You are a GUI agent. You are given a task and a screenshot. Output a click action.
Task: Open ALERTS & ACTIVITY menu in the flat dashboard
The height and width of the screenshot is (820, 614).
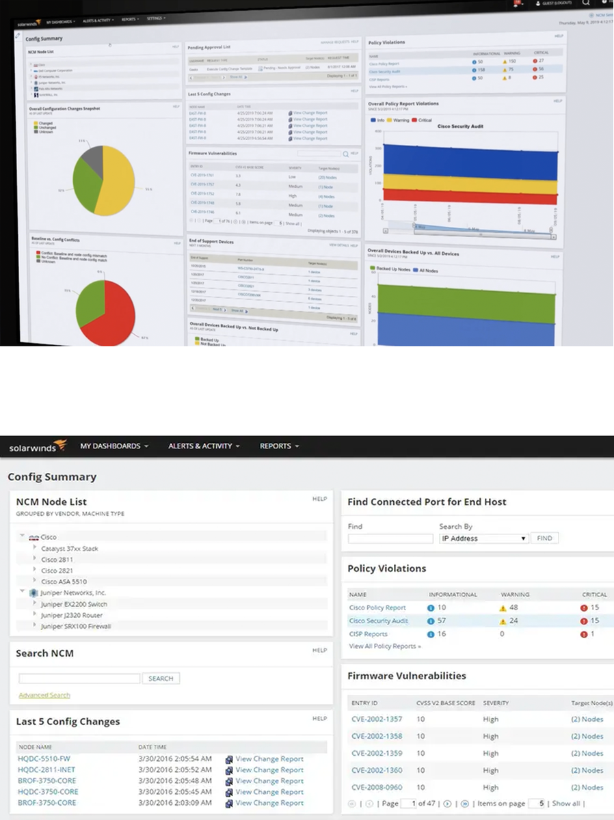pyautogui.click(x=204, y=446)
